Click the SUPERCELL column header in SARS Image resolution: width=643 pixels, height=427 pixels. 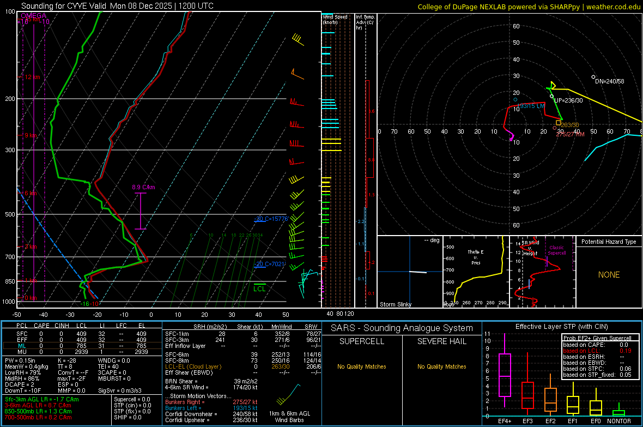(362, 341)
